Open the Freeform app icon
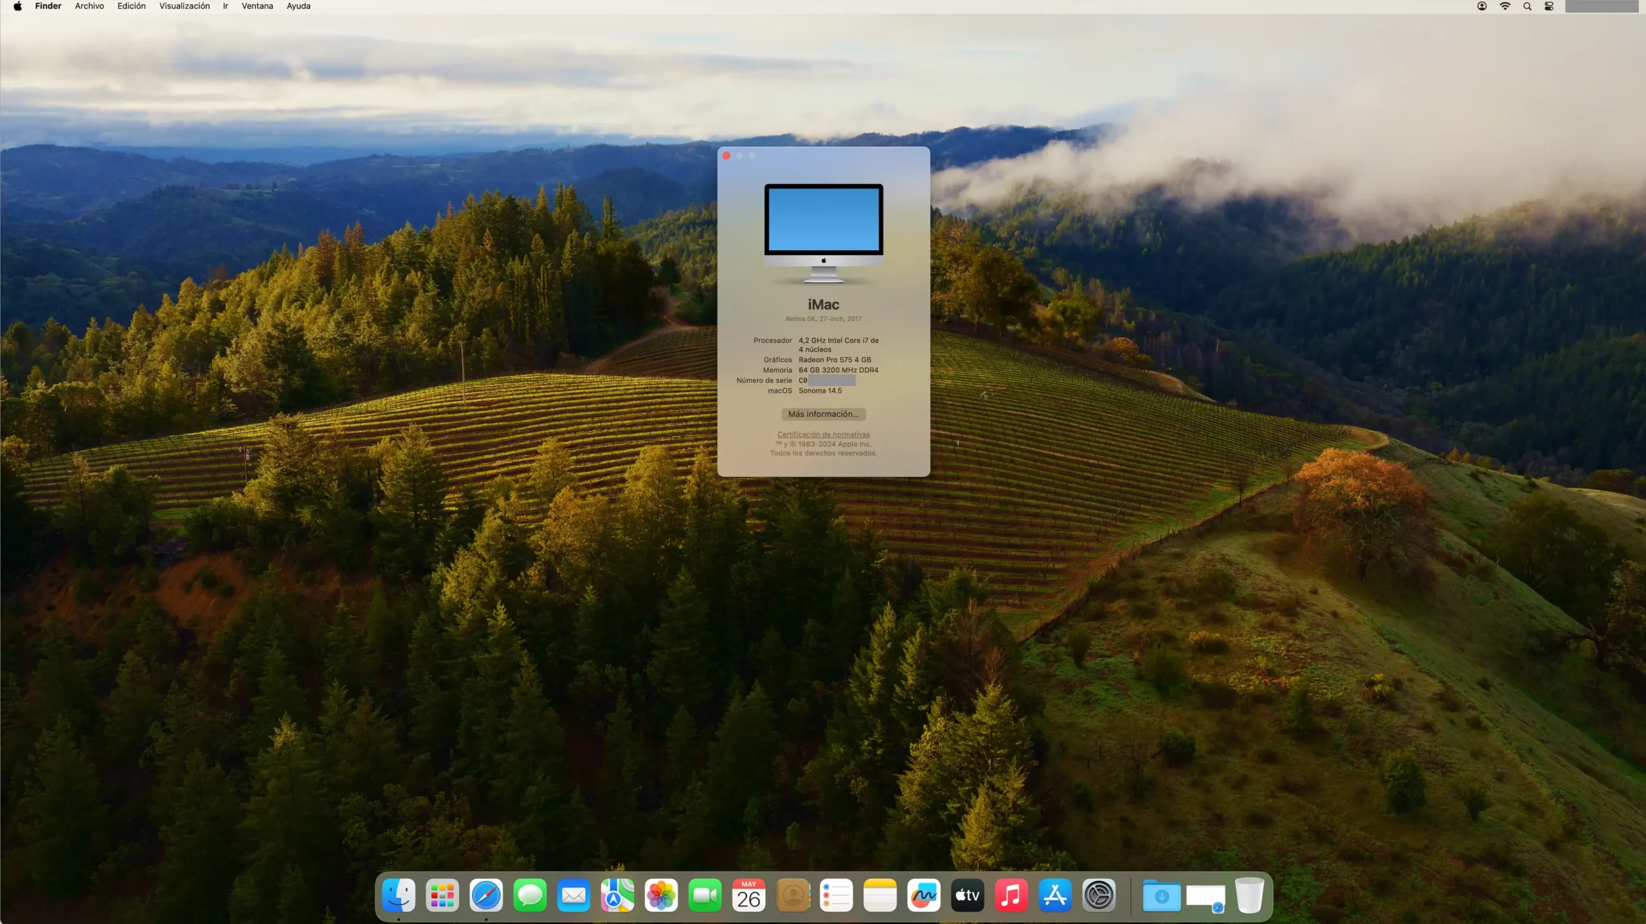This screenshot has height=924, width=1646. (x=924, y=895)
